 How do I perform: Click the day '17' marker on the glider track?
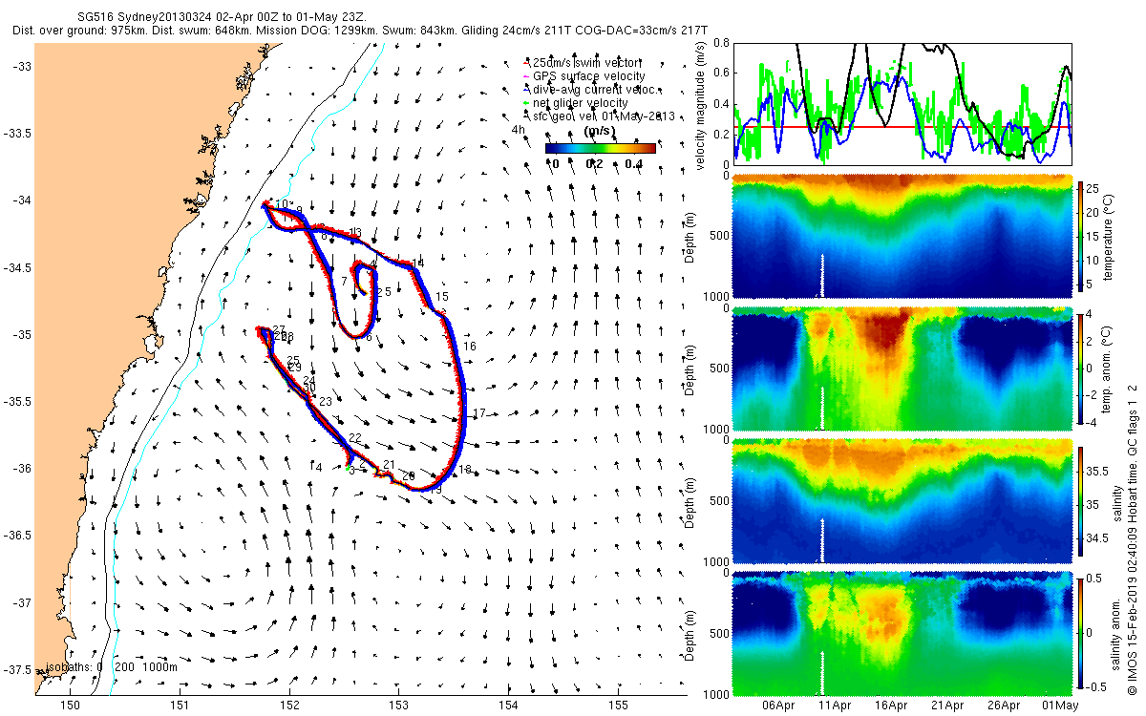[x=480, y=413]
